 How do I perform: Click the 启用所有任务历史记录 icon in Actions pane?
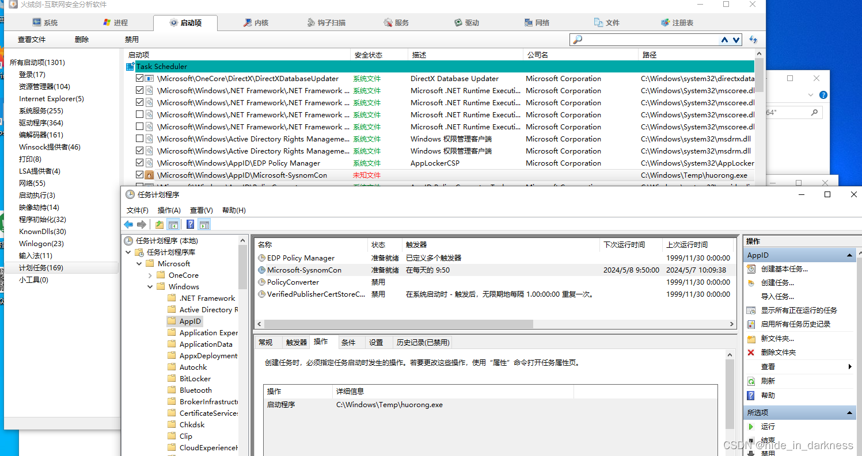[751, 324]
